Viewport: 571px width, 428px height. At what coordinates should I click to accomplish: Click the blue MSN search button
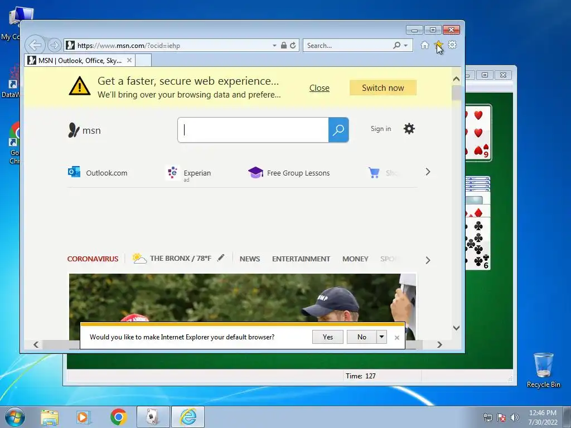(x=338, y=130)
